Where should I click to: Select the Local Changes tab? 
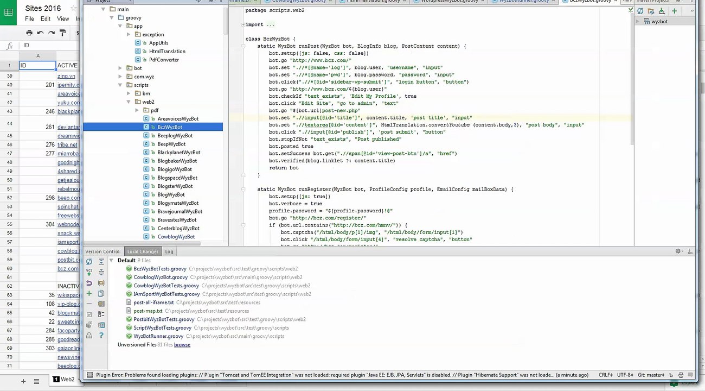coord(143,251)
